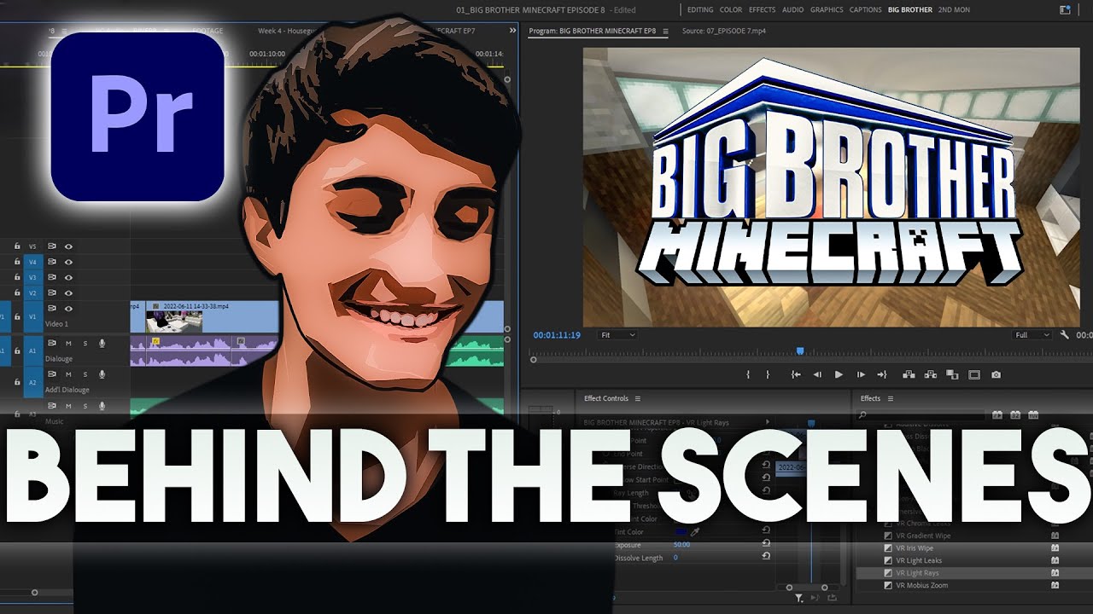Click yellow fx badge on Dialouge audio clip
Viewport: 1093px width, 614px height.
click(x=155, y=341)
